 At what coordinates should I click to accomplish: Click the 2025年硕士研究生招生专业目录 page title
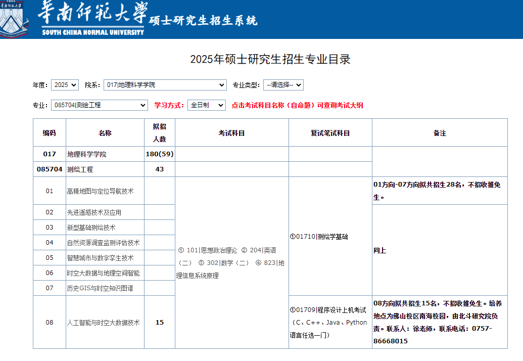tap(270, 59)
